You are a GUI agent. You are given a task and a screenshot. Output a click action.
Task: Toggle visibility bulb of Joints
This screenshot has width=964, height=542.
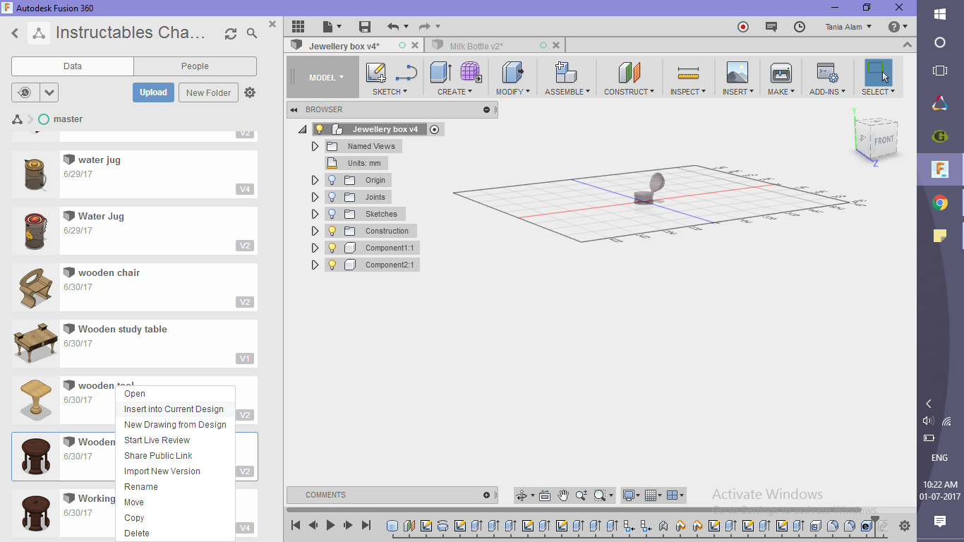[x=332, y=197]
